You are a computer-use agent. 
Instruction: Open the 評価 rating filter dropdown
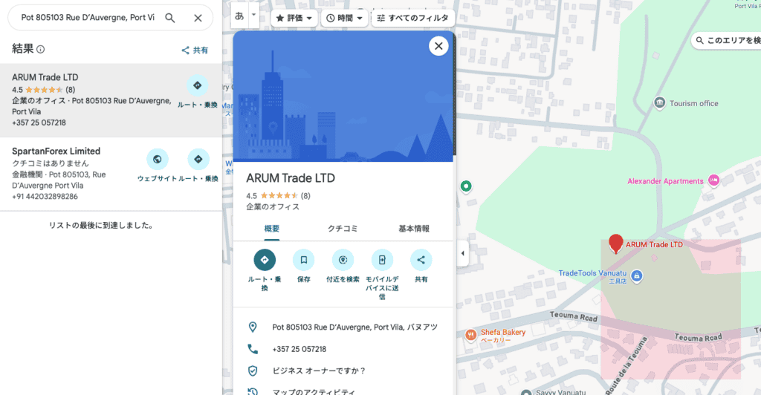pyautogui.click(x=294, y=18)
